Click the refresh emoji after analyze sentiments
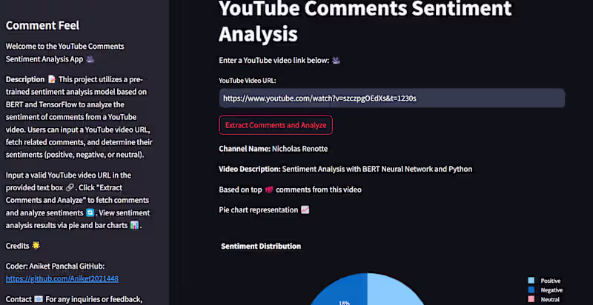The width and height of the screenshot is (593, 305). pyautogui.click(x=90, y=213)
